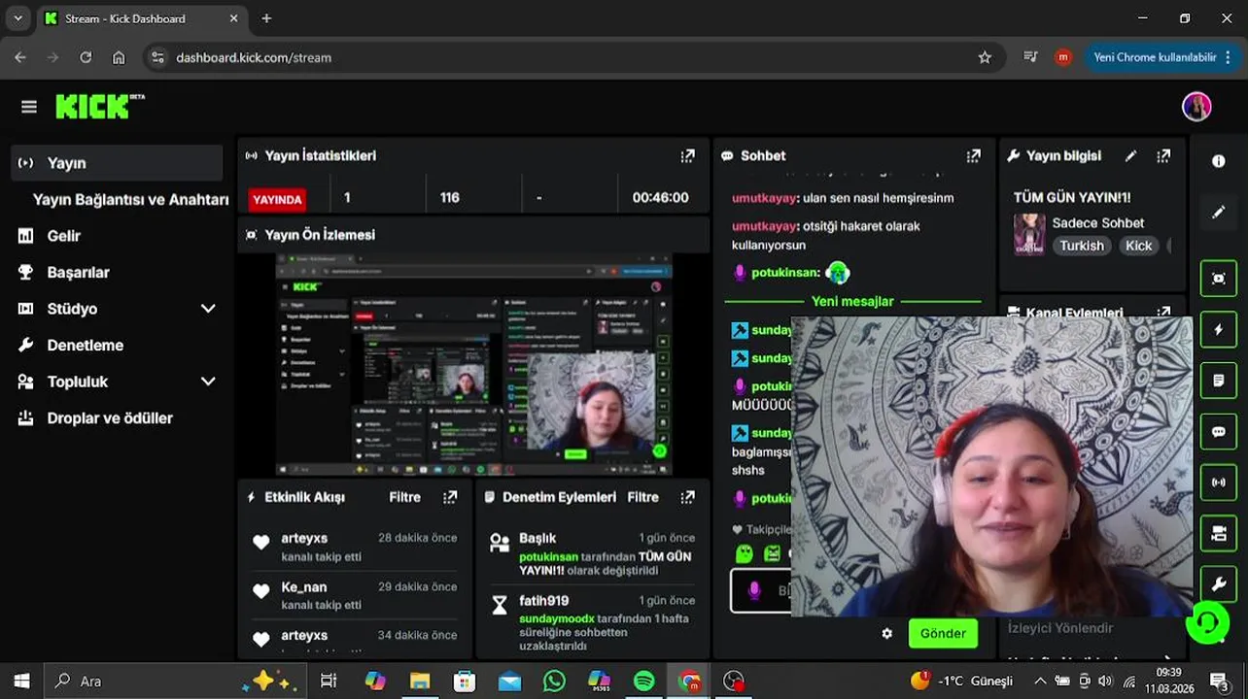Click the heart icon beside Ke_nan follow

(261, 591)
